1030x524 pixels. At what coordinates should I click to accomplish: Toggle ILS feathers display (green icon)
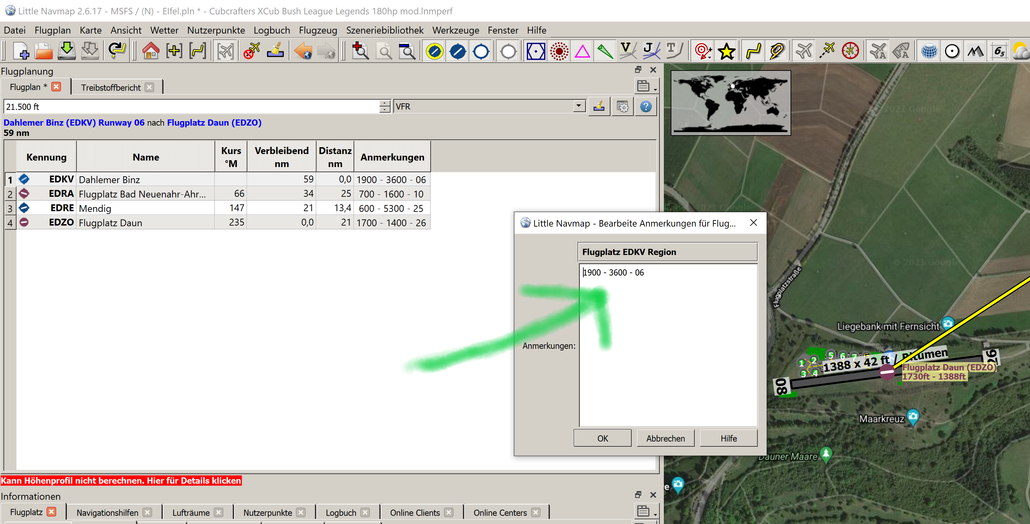[x=605, y=51]
